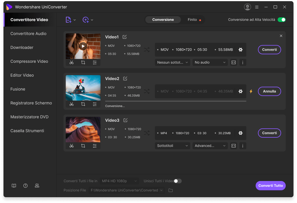Open Nessun sottot... subtitle dropdown for Video1
The image size is (297, 203).
pyautogui.click(x=172, y=62)
